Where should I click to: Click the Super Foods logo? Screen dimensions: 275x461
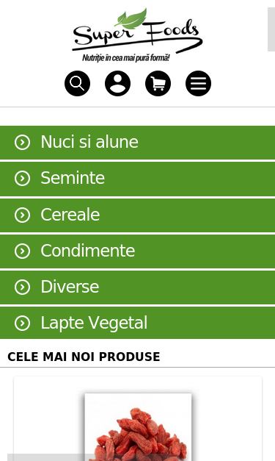point(138,35)
